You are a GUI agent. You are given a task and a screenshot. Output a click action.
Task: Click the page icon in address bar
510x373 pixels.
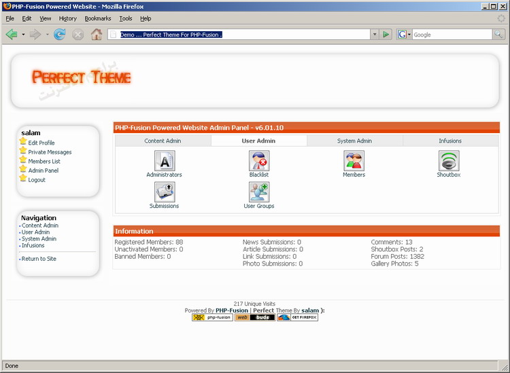tap(113, 35)
